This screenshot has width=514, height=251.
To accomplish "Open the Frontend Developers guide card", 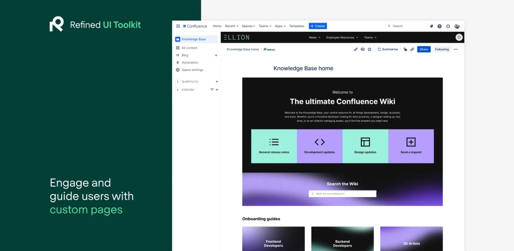I will click(273, 239).
